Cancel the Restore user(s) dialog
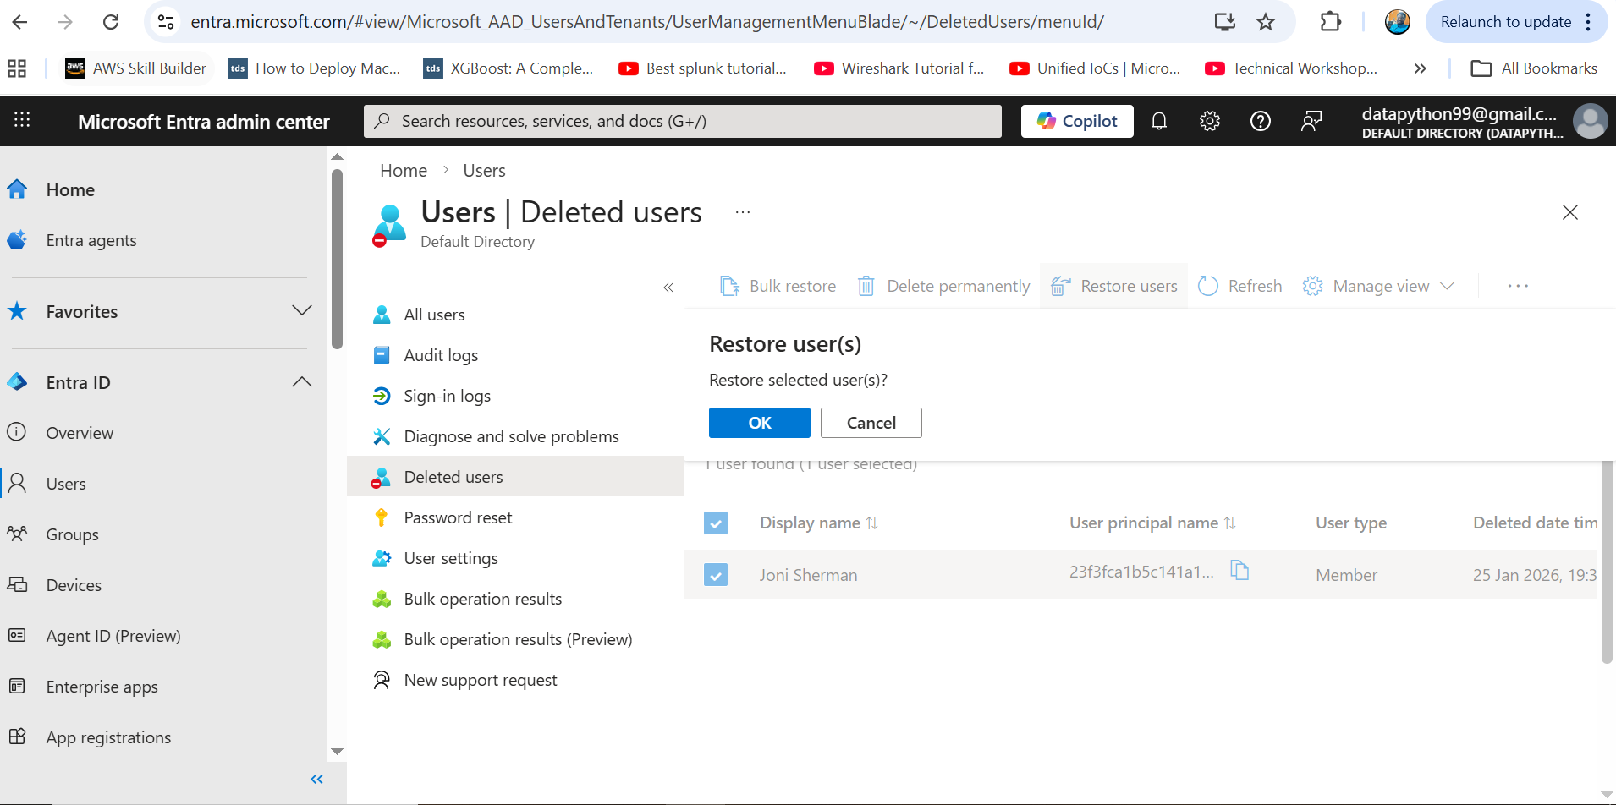This screenshot has height=805, width=1616. click(x=871, y=423)
